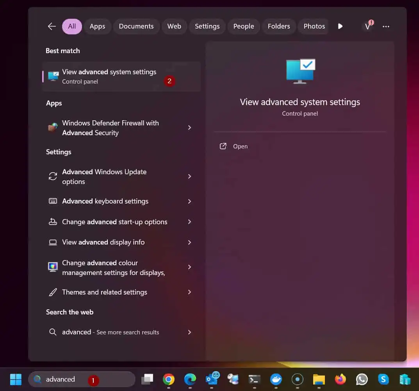Click the large system settings preview icon
This screenshot has height=391, width=419.
tap(300, 71)
